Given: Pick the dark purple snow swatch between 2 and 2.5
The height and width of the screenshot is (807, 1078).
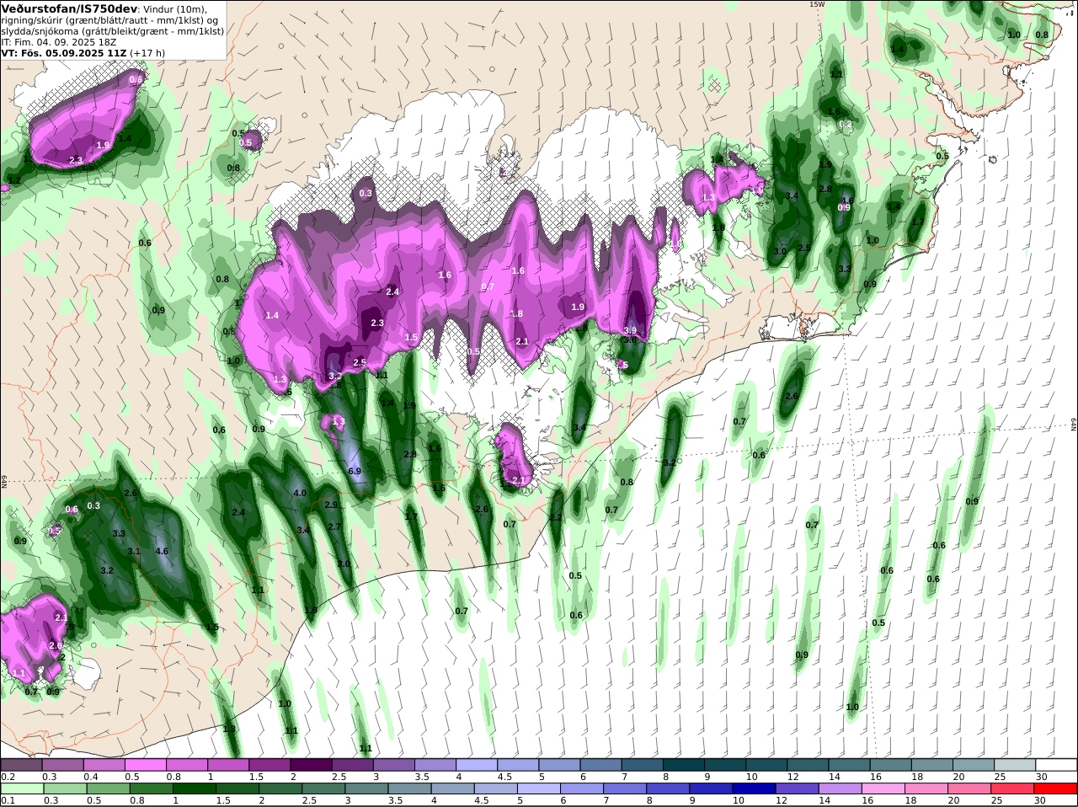Looking at the screenshot, I should coord(311,765).
